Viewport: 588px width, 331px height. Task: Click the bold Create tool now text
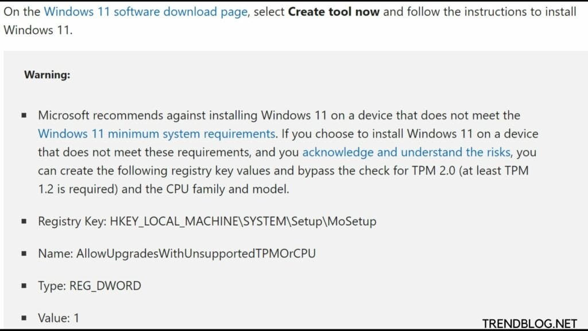click(x=334, y=12)
